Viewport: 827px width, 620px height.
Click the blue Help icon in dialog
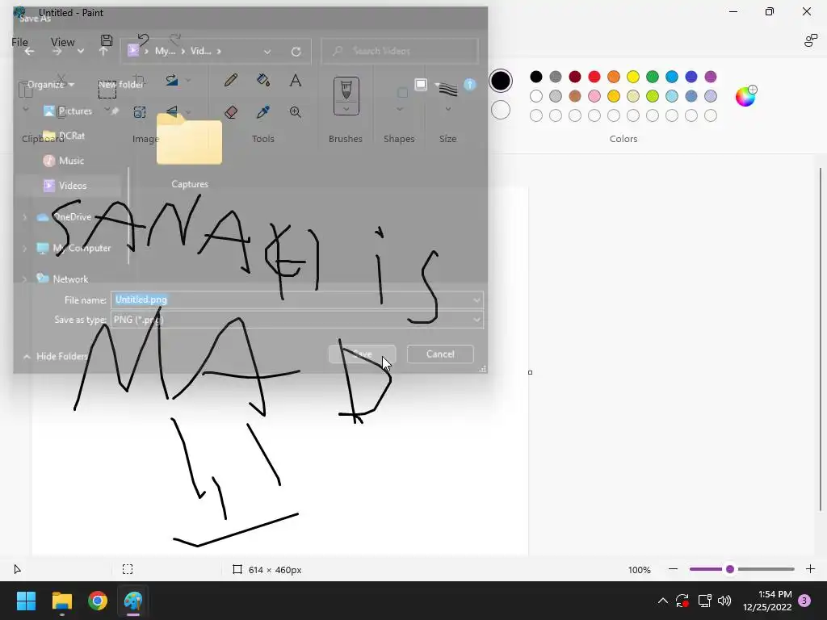pos(469,84)
